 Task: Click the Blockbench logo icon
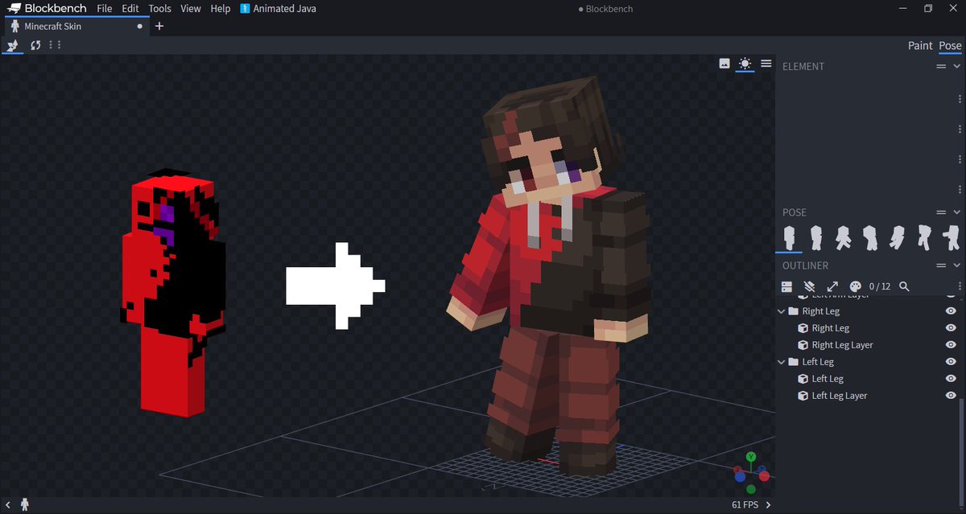click(14, 9)
